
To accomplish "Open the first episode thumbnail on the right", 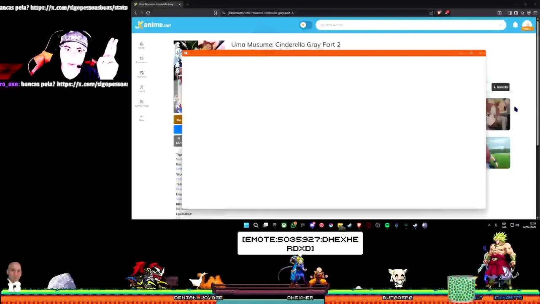I will (498, 114).
